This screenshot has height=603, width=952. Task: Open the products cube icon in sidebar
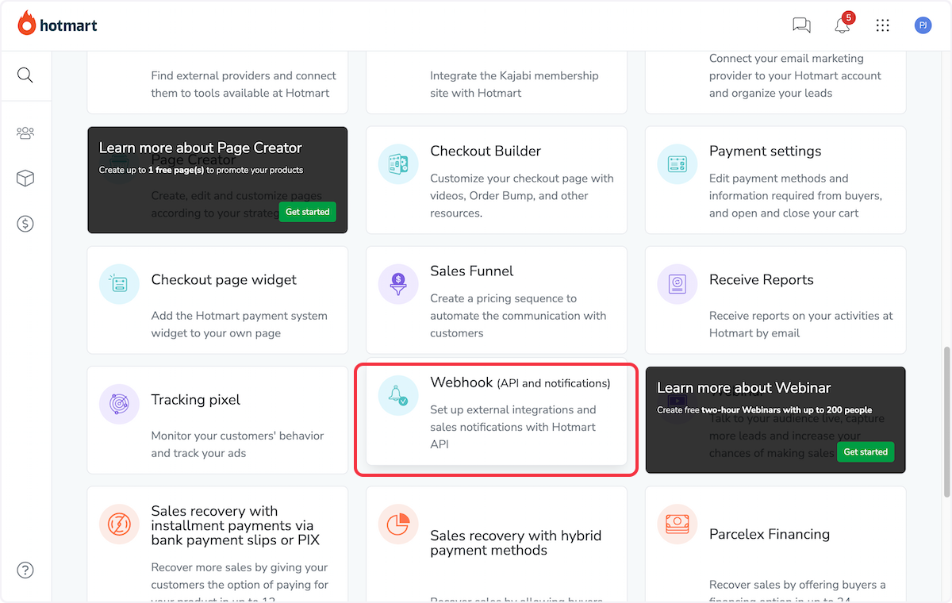(25, 179)
